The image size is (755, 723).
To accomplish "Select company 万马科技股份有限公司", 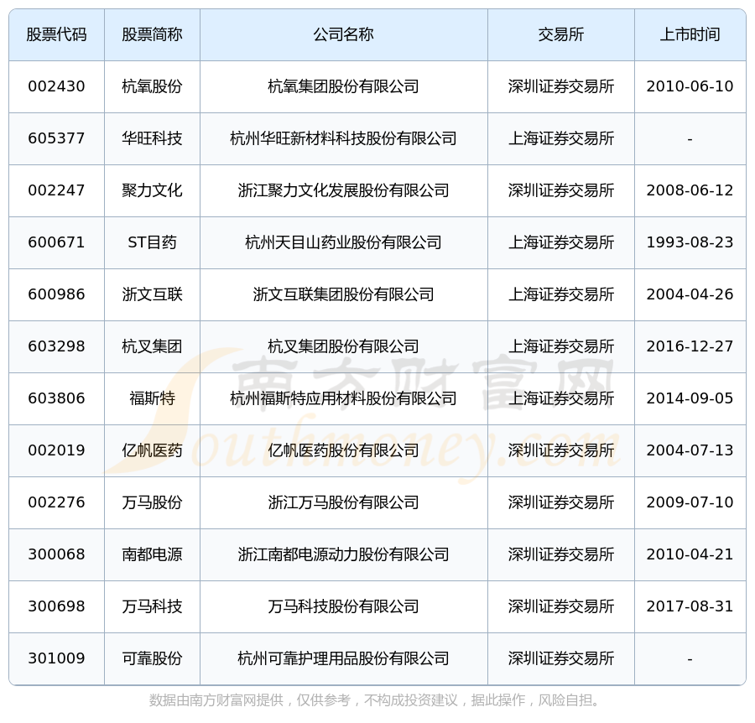I will (x=344, y=606).
